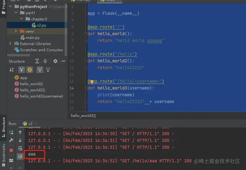Select the venv folder row
The image size is (246, 170).
37,31
